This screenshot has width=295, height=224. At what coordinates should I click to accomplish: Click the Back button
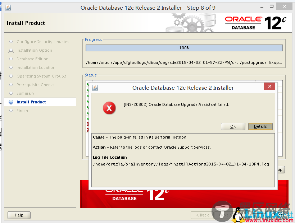[202, 215]
